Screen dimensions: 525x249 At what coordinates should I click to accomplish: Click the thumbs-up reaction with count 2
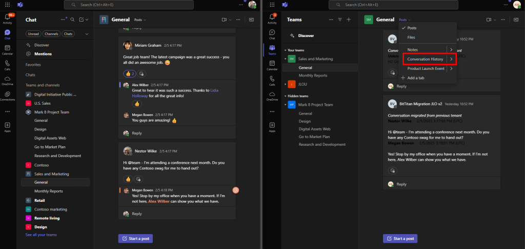pyautogui.click(x=129, y=74)
